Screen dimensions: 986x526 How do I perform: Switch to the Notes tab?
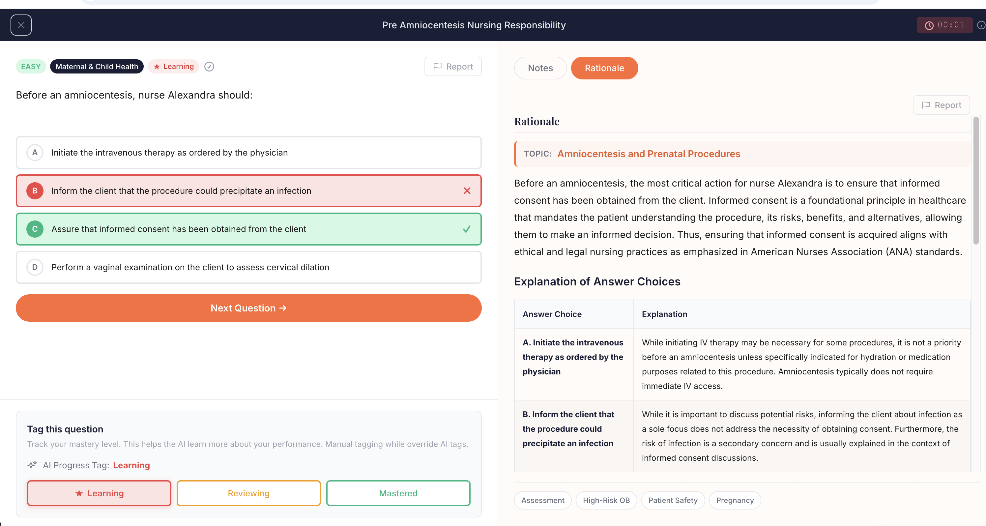click(x=540, y=68)
